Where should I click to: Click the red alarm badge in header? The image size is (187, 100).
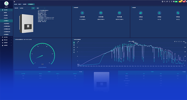[184, 2]
